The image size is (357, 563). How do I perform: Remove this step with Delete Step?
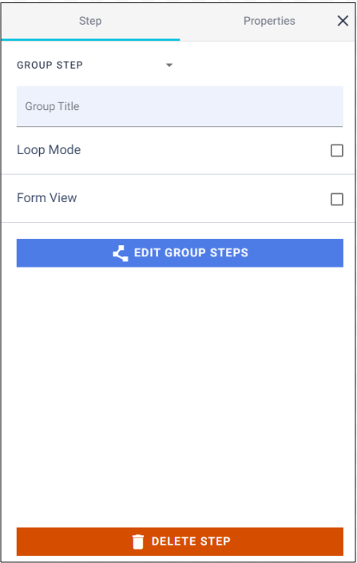[180, 541]
